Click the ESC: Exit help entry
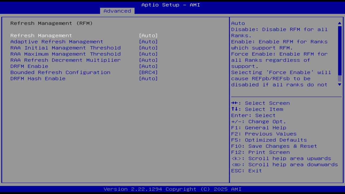The image size is (345, 194). point(246,171)
